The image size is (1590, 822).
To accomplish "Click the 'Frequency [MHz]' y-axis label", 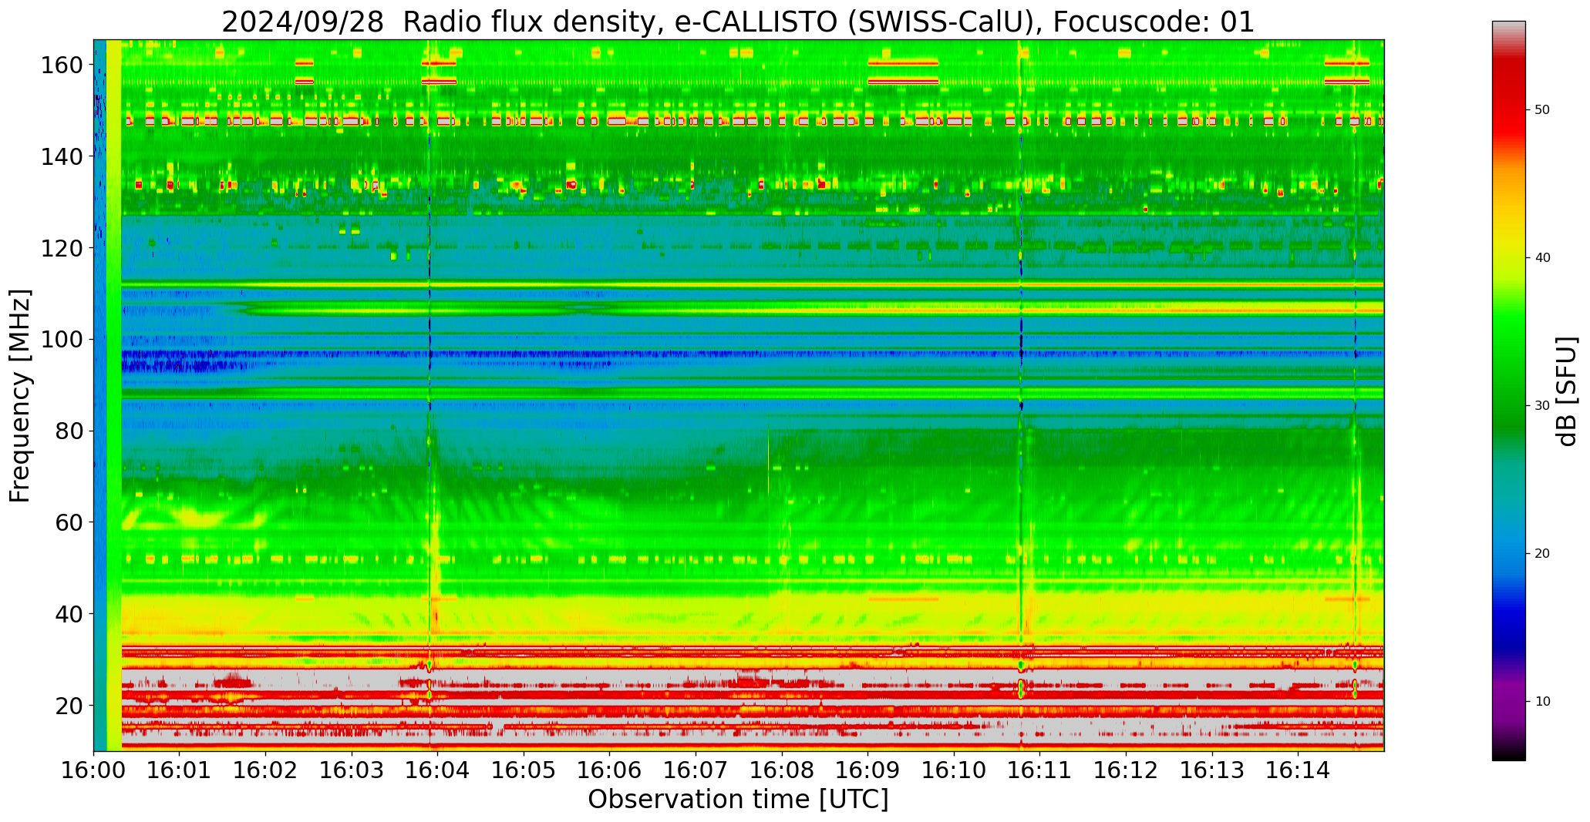I will pos(20,395).
